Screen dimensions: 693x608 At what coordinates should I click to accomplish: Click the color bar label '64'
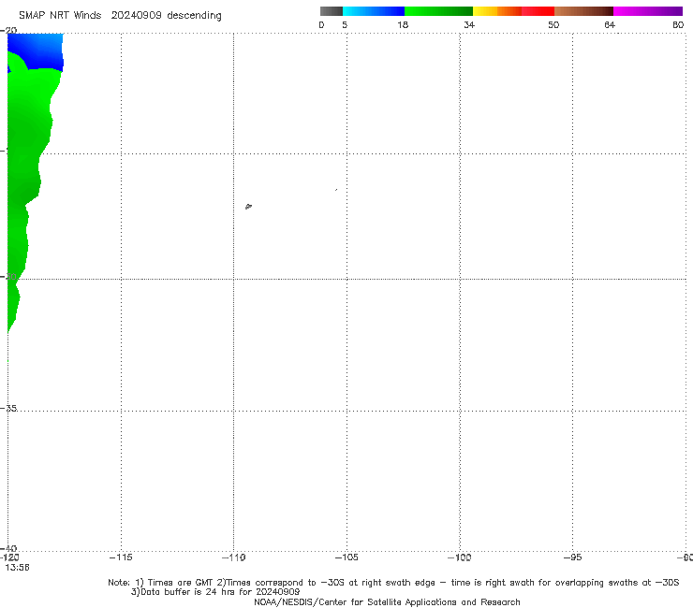click(x=610, y=25)
